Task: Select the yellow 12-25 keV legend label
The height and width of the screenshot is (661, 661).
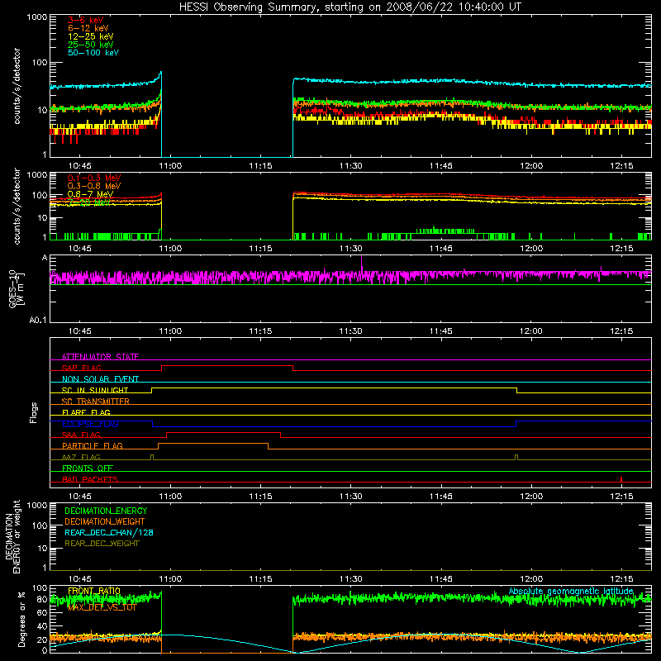Action: click(90, 36)
